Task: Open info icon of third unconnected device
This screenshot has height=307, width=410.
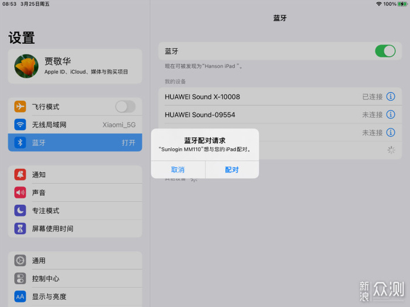Action: [391, 132]
